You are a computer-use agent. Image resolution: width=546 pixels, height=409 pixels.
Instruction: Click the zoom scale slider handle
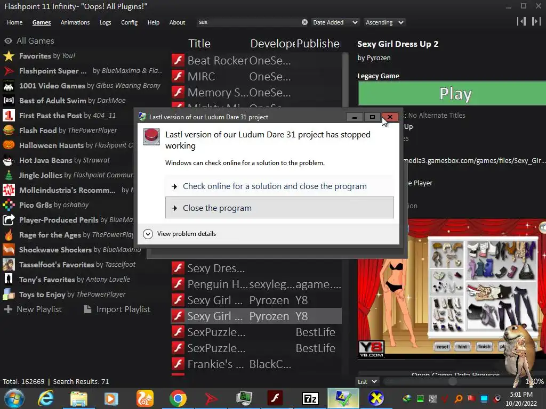[452, 381]
